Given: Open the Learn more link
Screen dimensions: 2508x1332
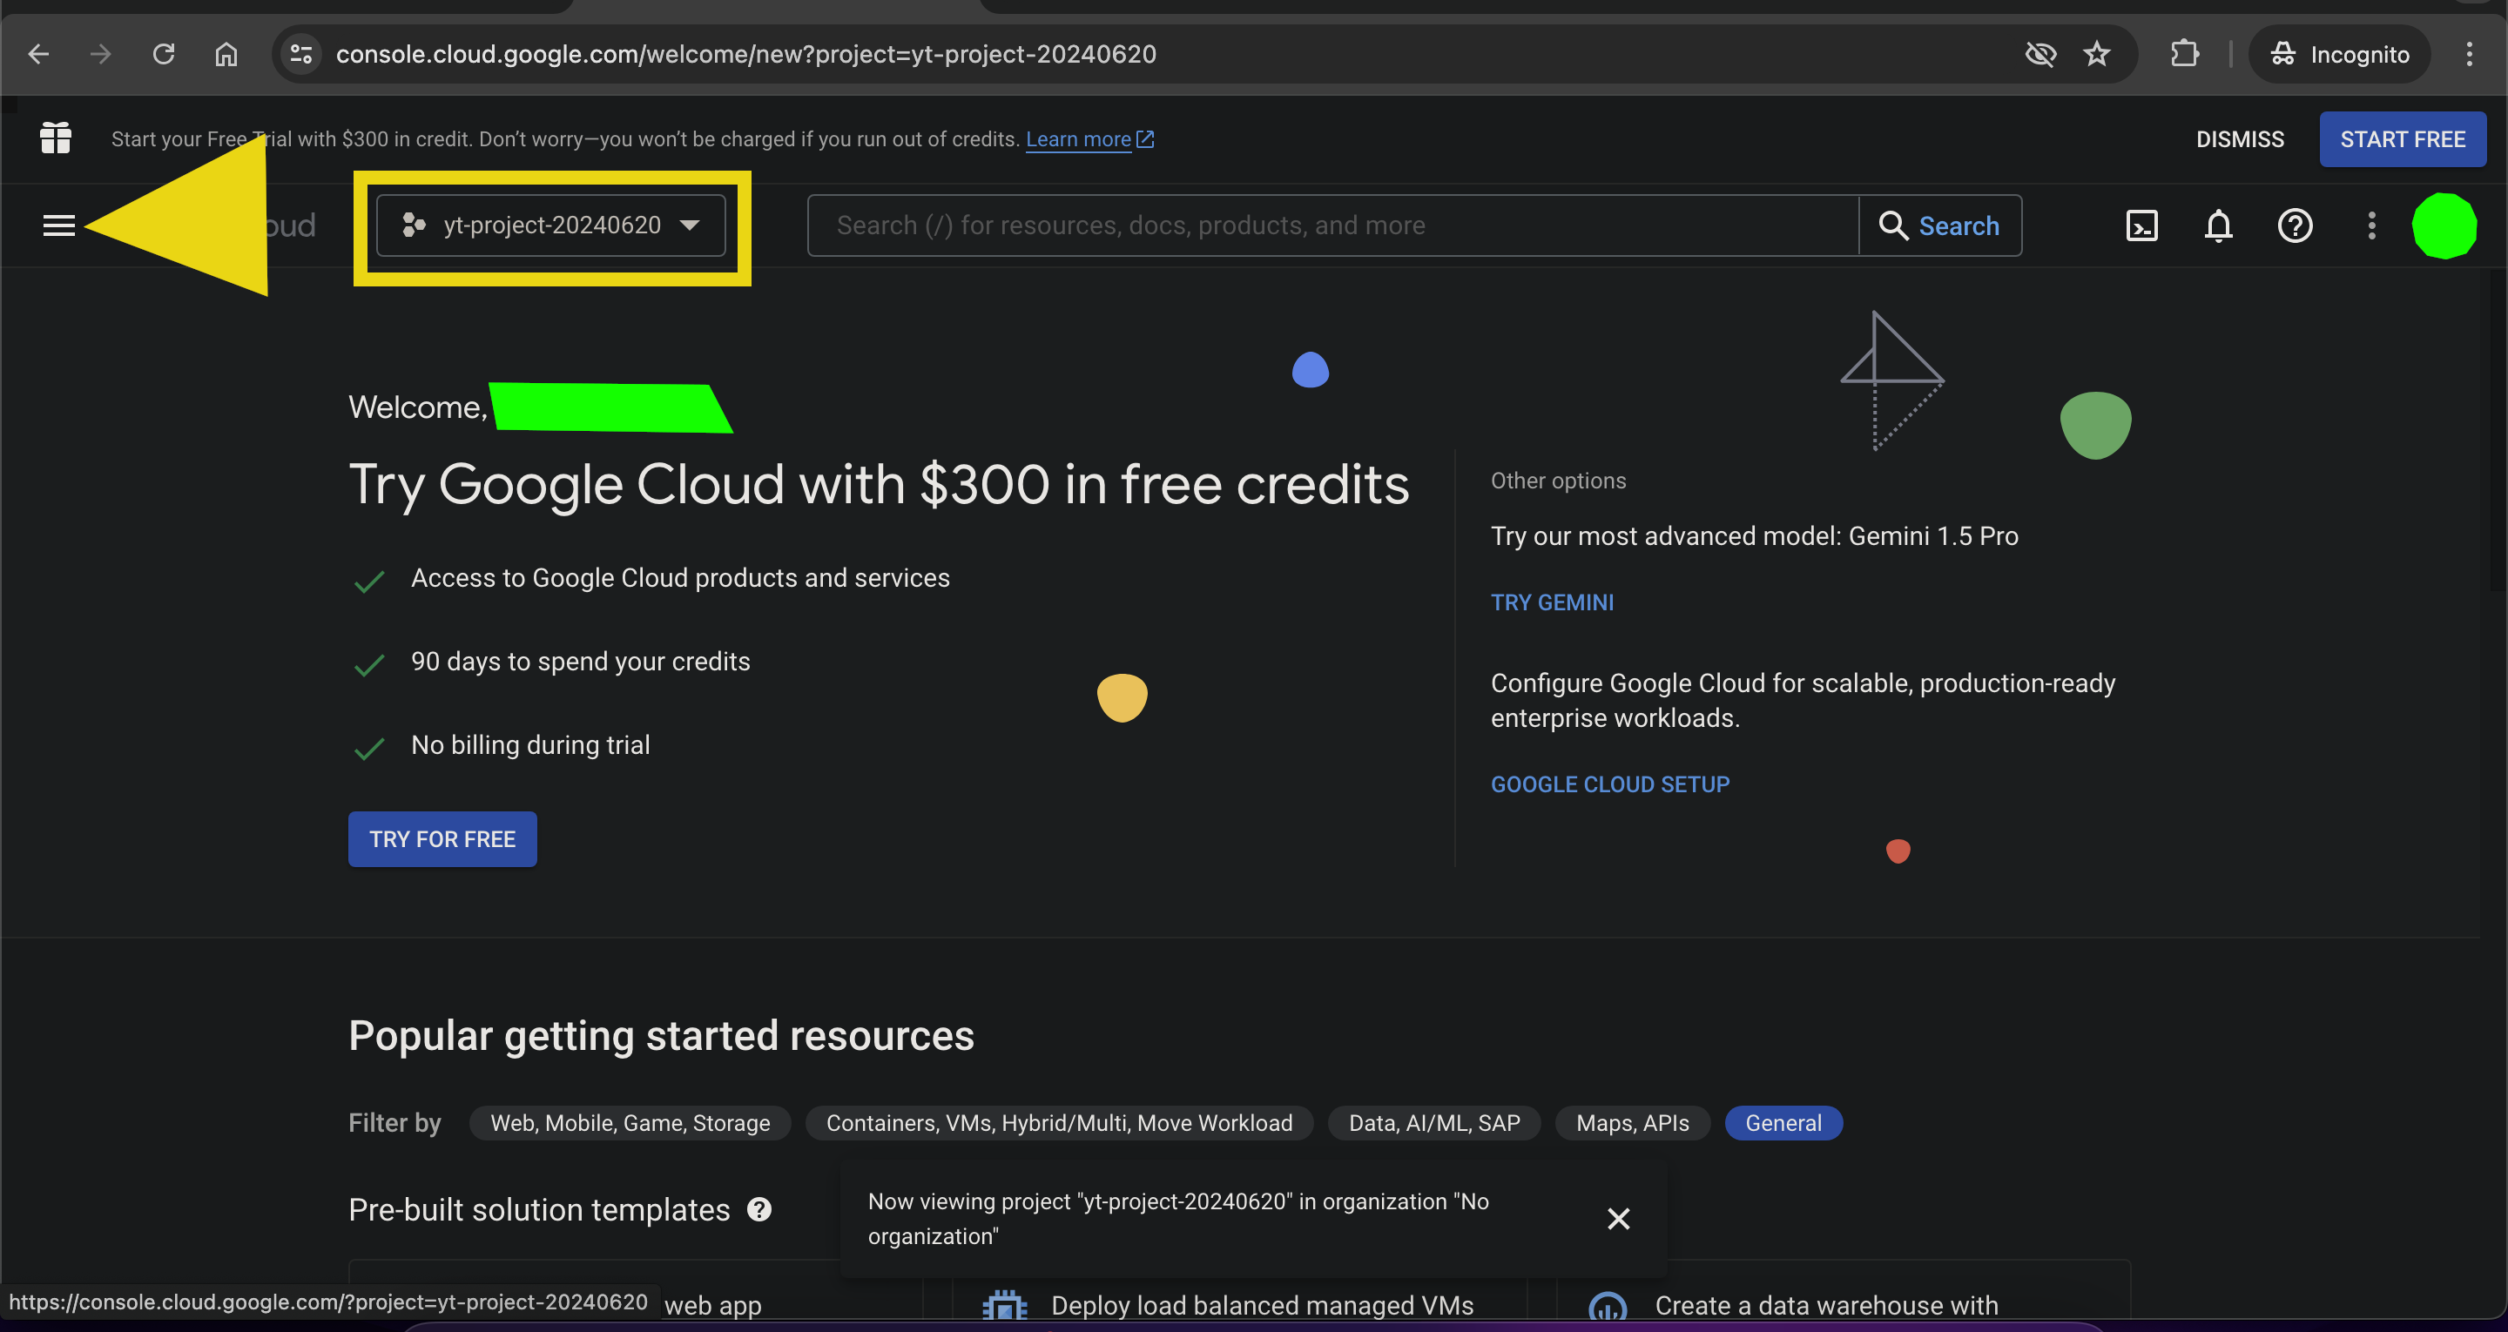Looking at the screenshot, I should [1089, 139].
